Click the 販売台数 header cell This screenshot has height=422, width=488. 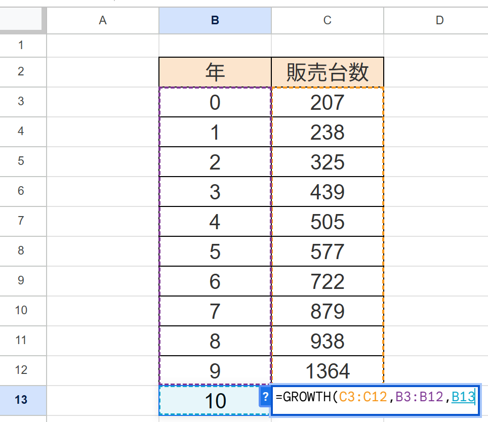point(328,73)
